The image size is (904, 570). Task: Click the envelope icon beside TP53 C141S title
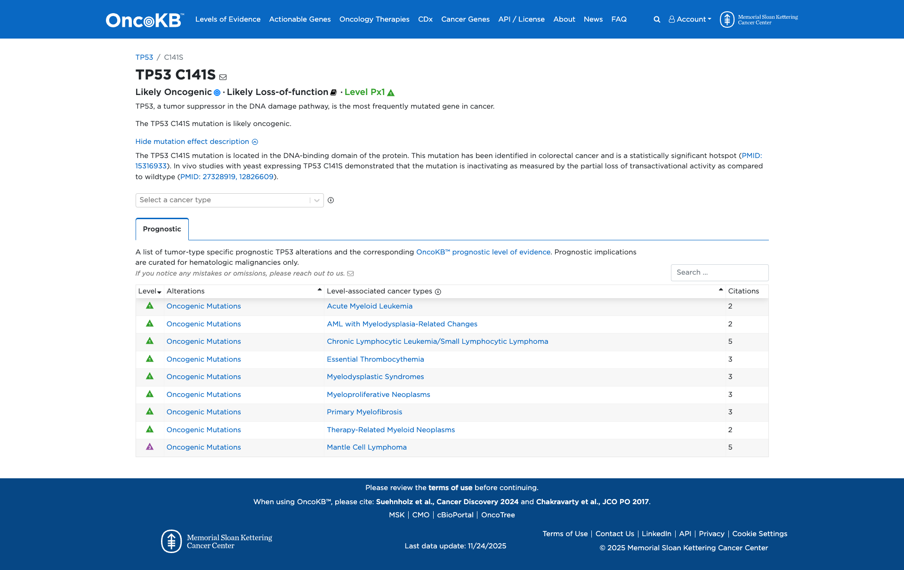point(223,77)
